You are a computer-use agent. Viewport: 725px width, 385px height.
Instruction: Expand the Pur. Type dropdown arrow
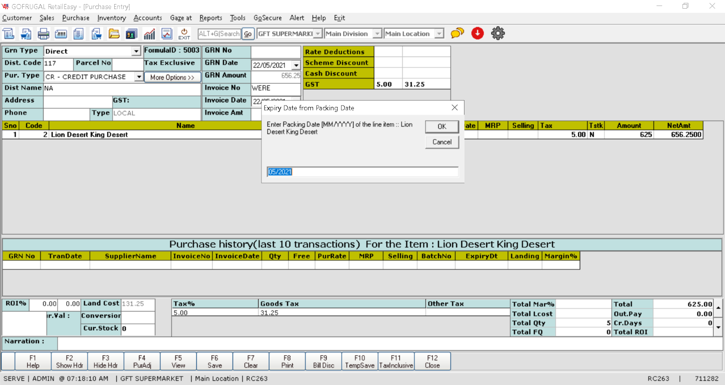139,77
